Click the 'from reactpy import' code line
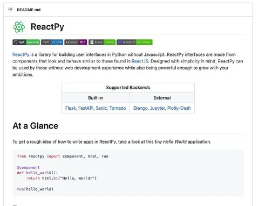Viewport: 259px width, 206px height. click(x=63, y=157)
